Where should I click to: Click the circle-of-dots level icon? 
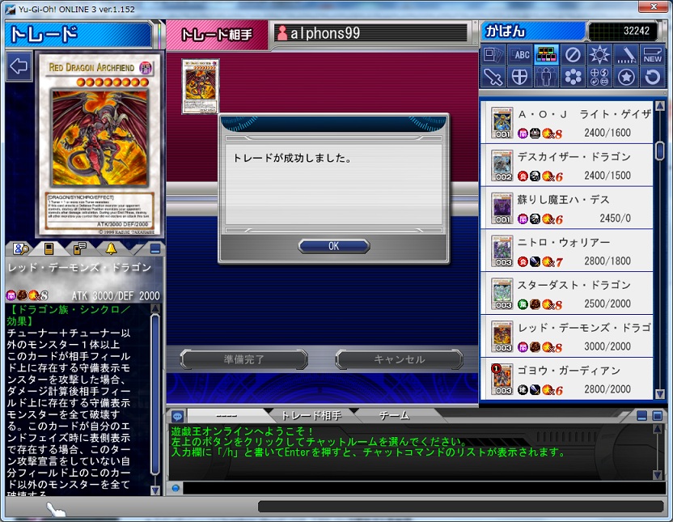pos(573,77)
